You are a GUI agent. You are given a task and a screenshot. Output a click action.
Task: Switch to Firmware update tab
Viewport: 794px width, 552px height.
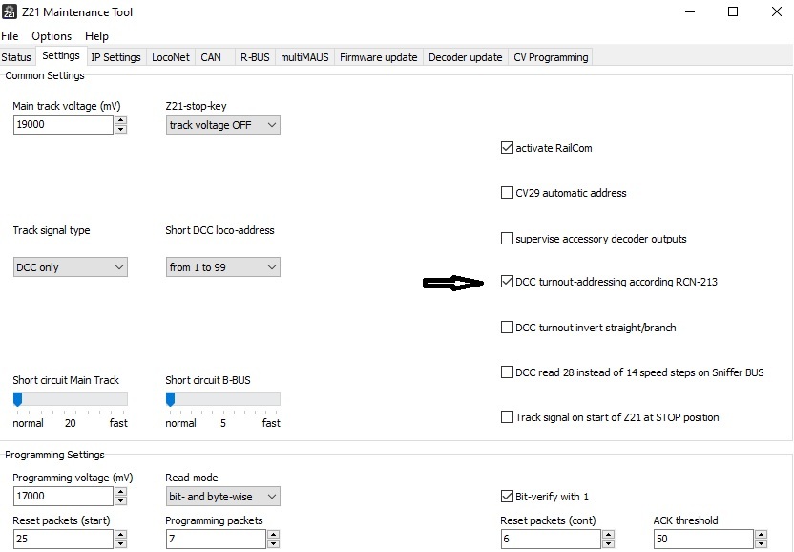pos(378,57)
